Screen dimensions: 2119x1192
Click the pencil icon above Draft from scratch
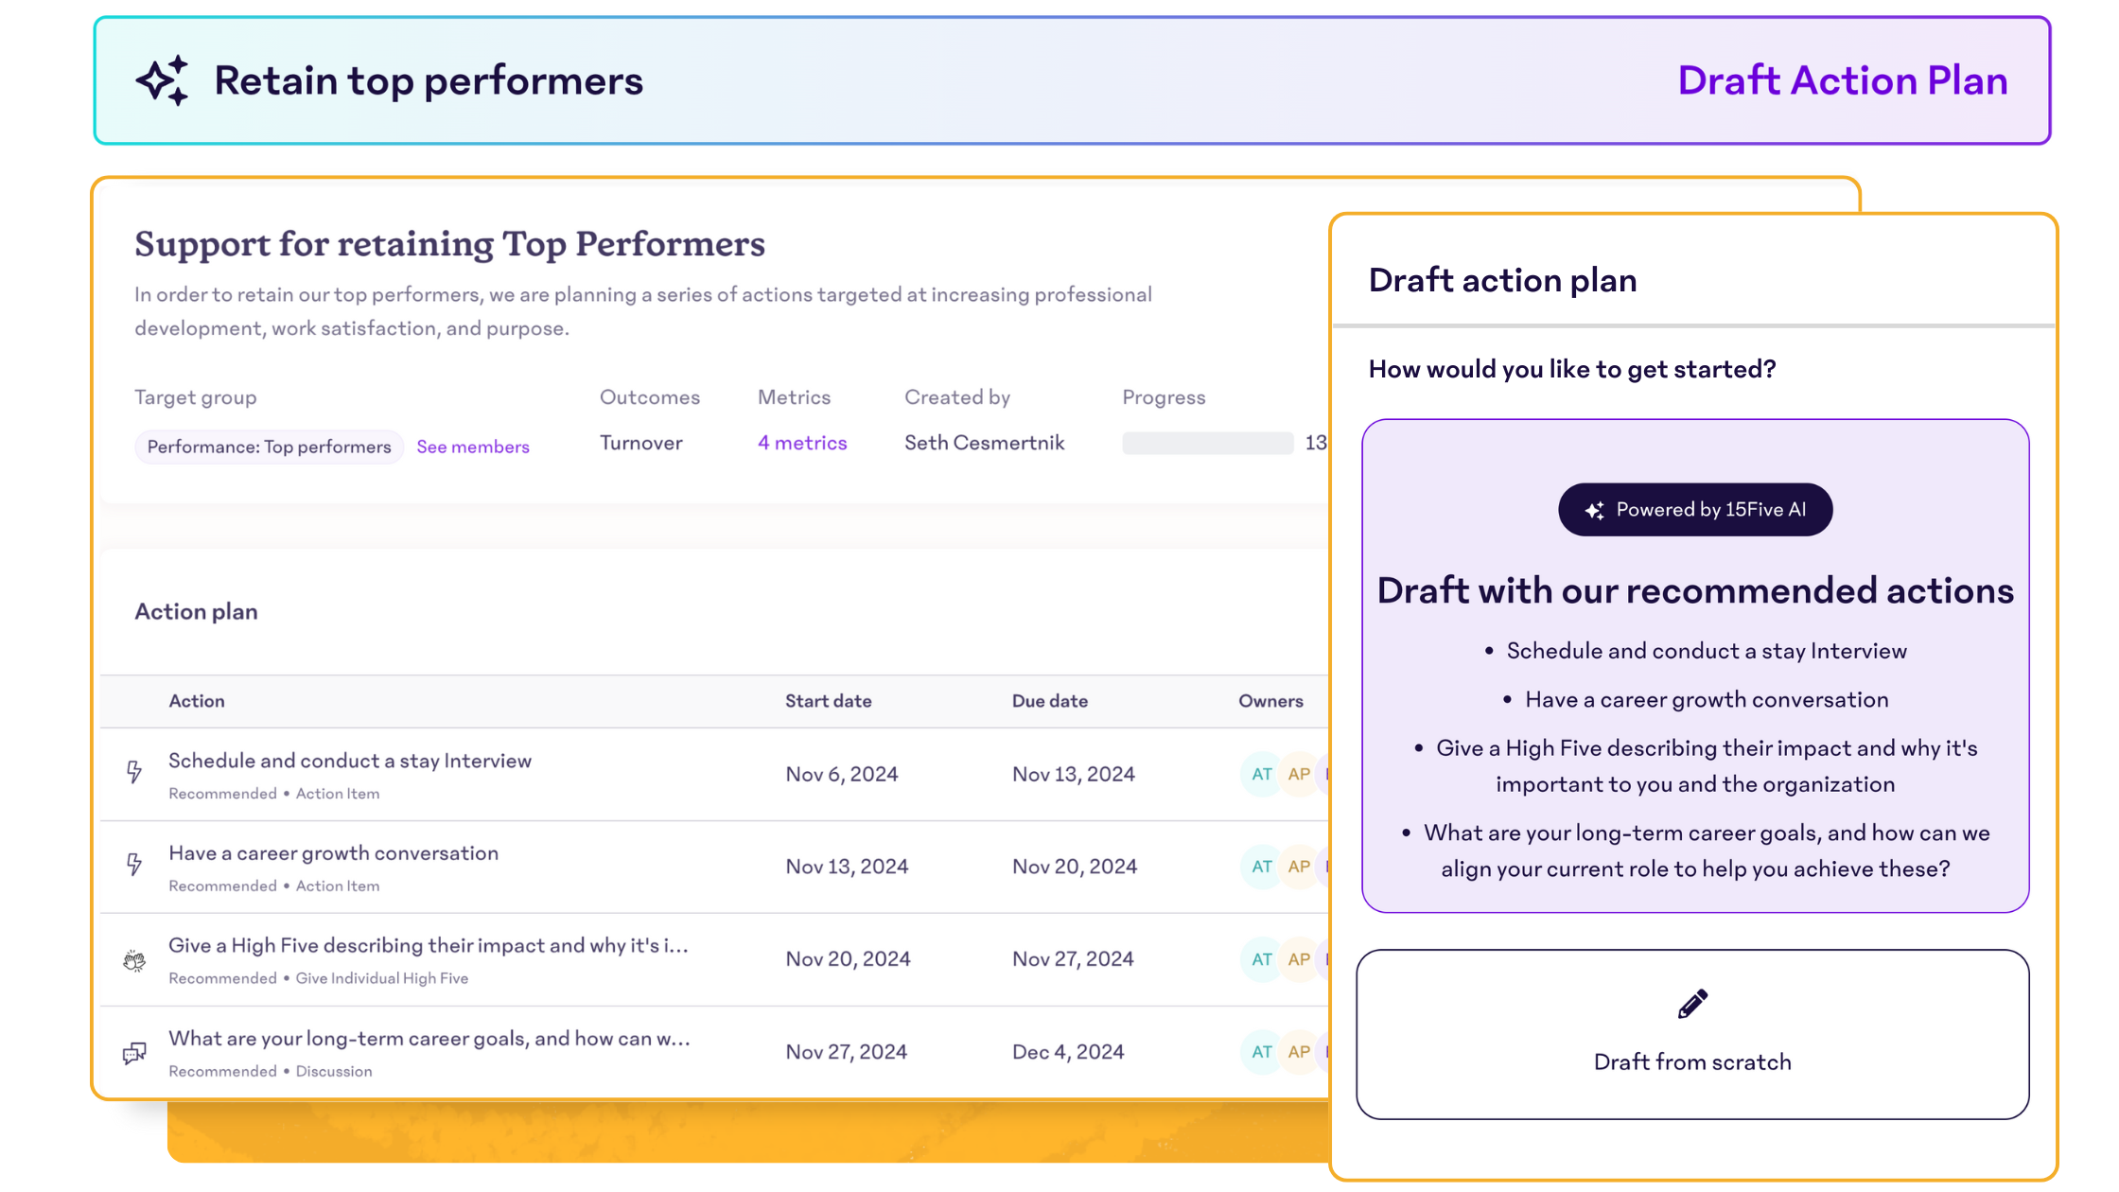point(1692,1004)
